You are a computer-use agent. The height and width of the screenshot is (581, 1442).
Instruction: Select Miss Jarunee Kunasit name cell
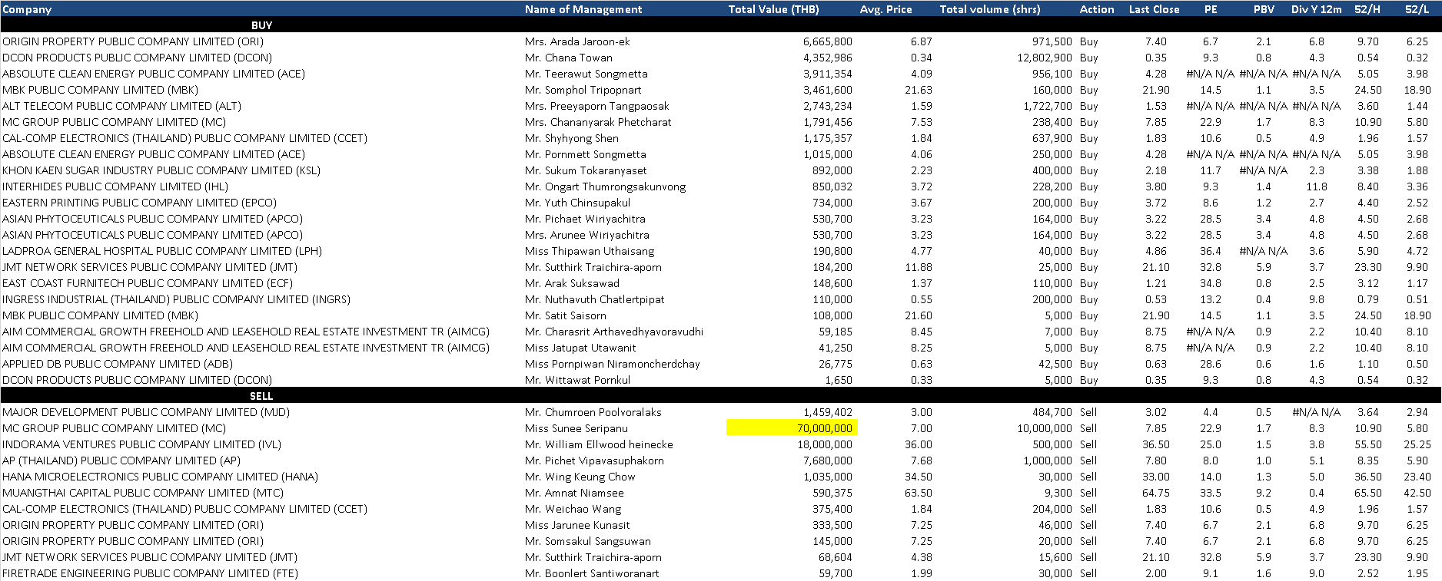tap(577, 525)
